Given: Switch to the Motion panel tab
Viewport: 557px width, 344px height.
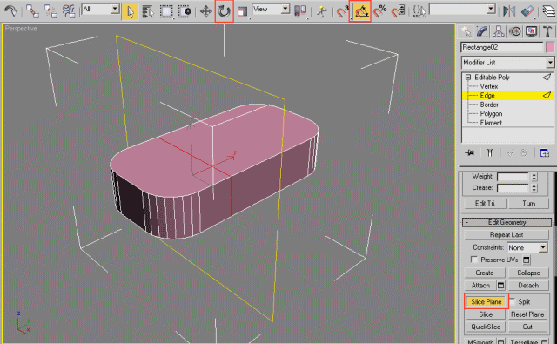Looking at the screenshot, I should coord(515,31).
